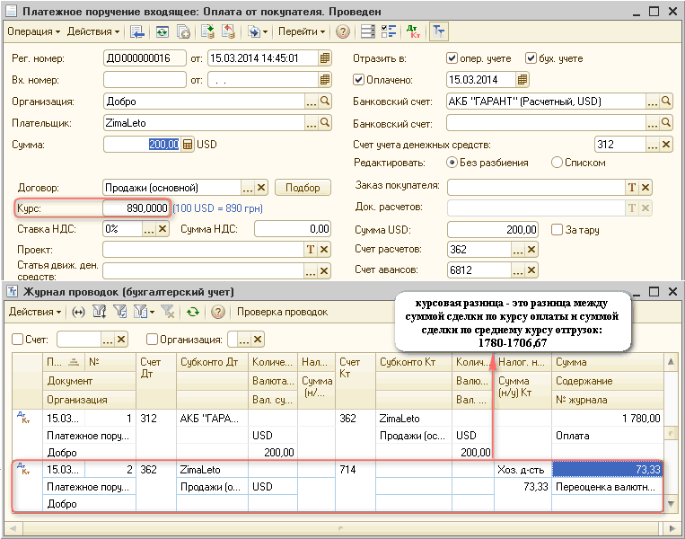Click the Подбор button
Image resolution: width=685 pixels, height=539 pixels.
pos(303,188)
